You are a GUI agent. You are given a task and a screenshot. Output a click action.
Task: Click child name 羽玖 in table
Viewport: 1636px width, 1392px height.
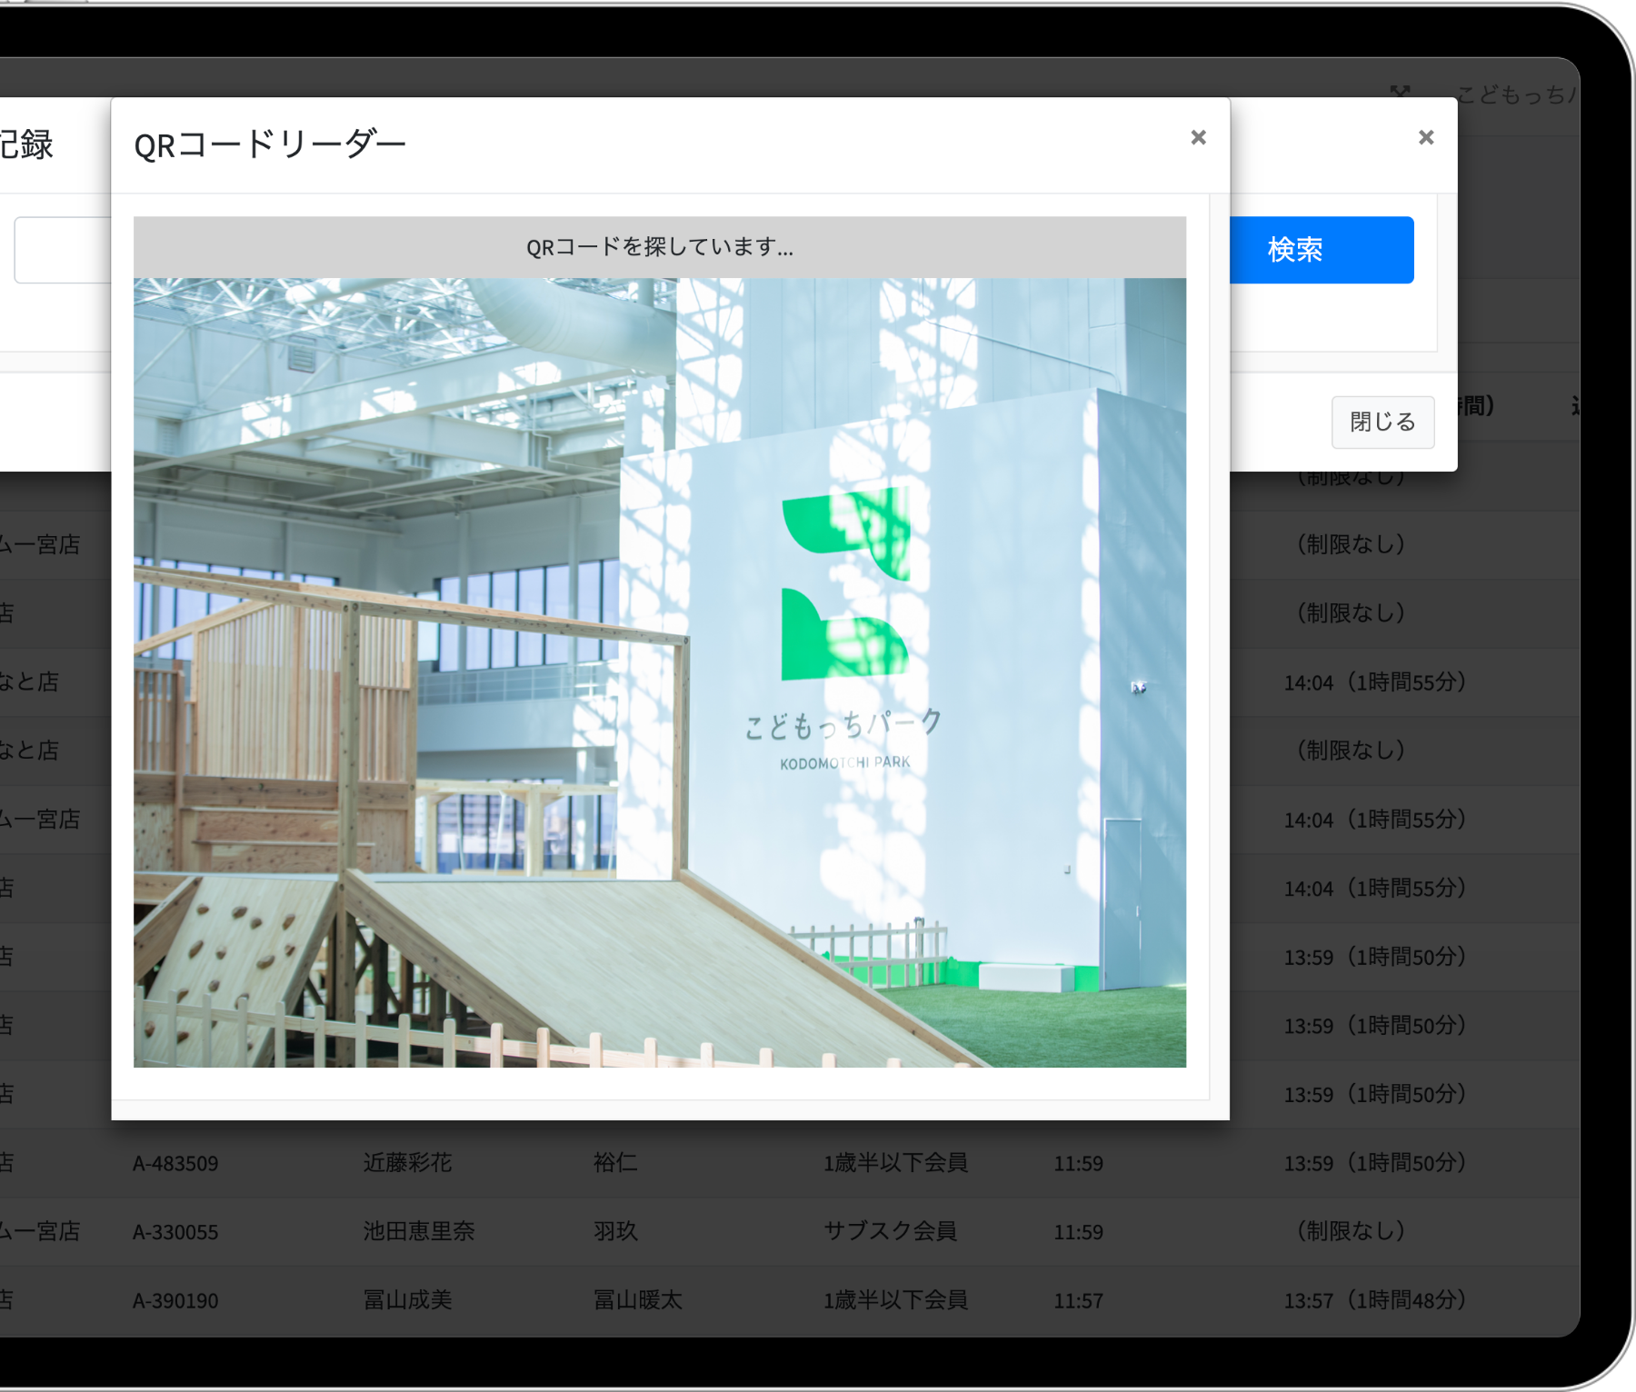[x=615, y=1231]
